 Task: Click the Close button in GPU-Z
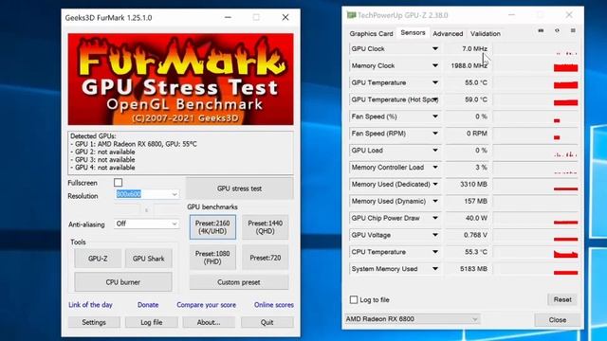(x=558, y=320)
